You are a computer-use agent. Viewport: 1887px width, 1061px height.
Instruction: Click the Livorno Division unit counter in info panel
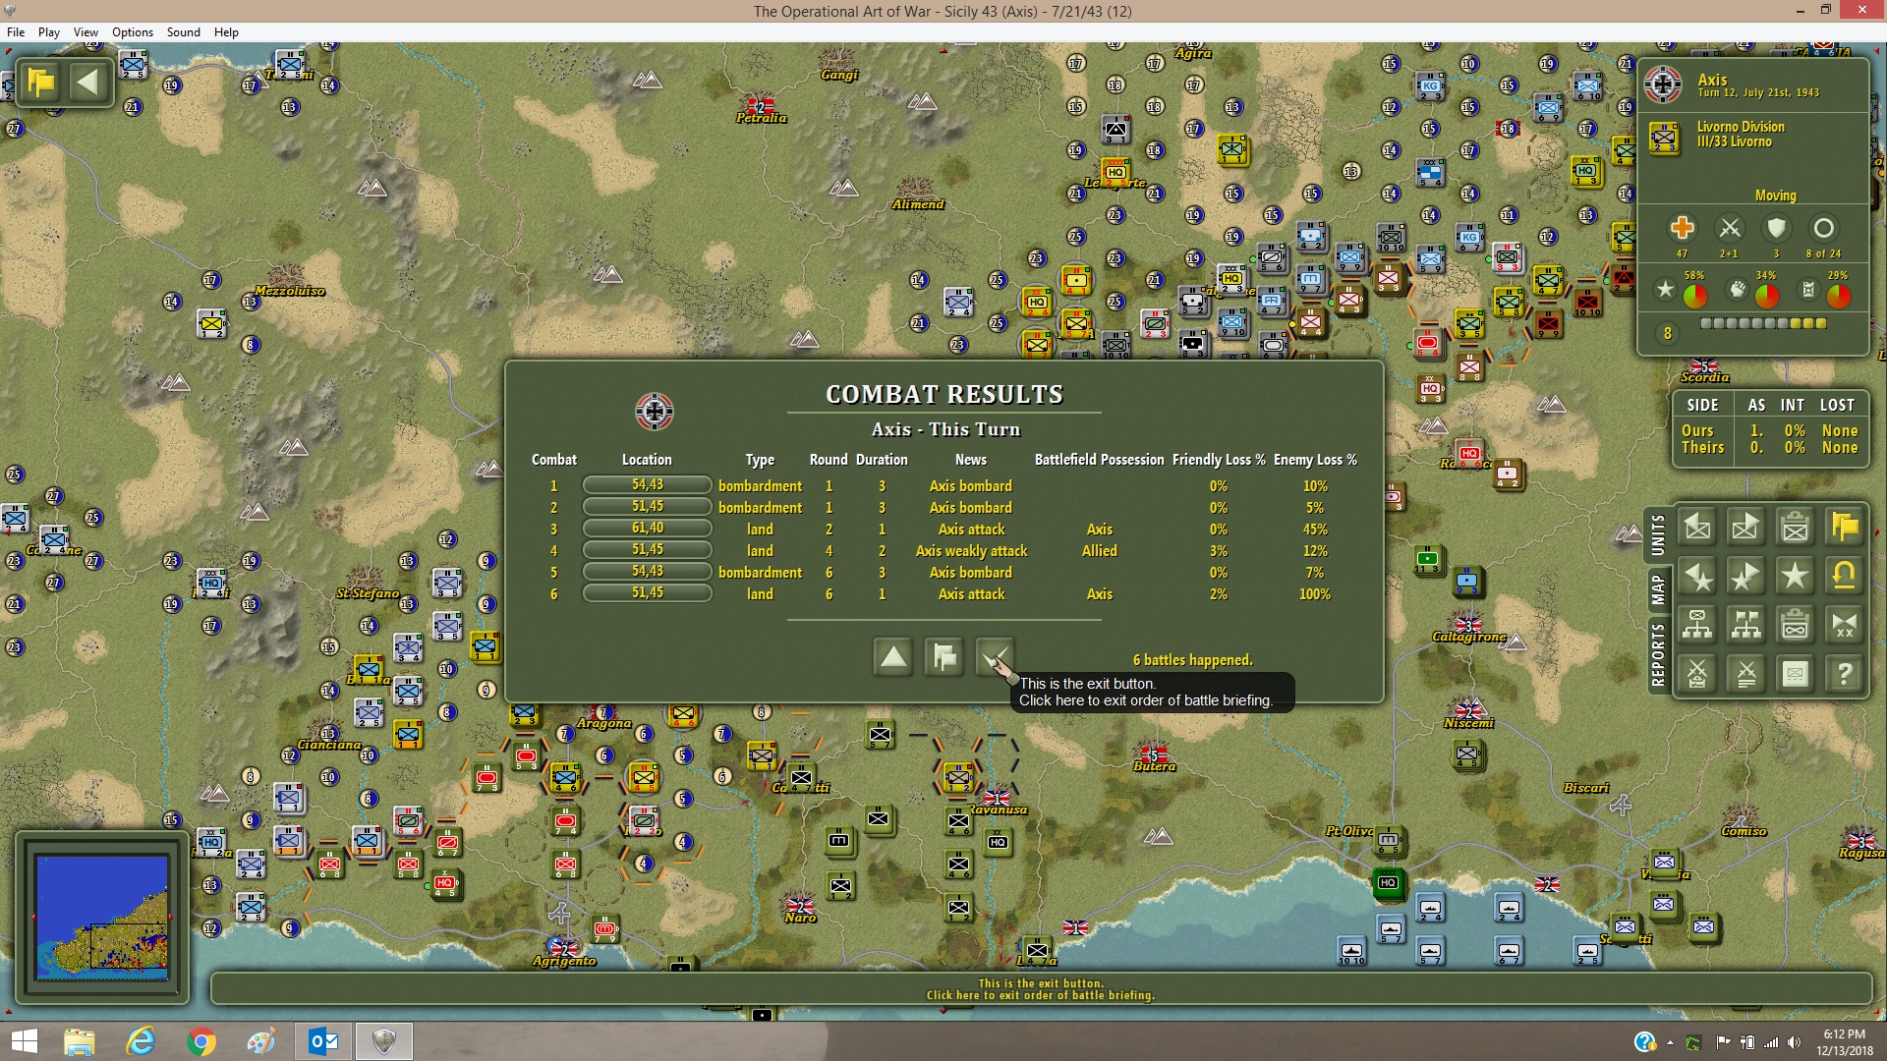1664,139
